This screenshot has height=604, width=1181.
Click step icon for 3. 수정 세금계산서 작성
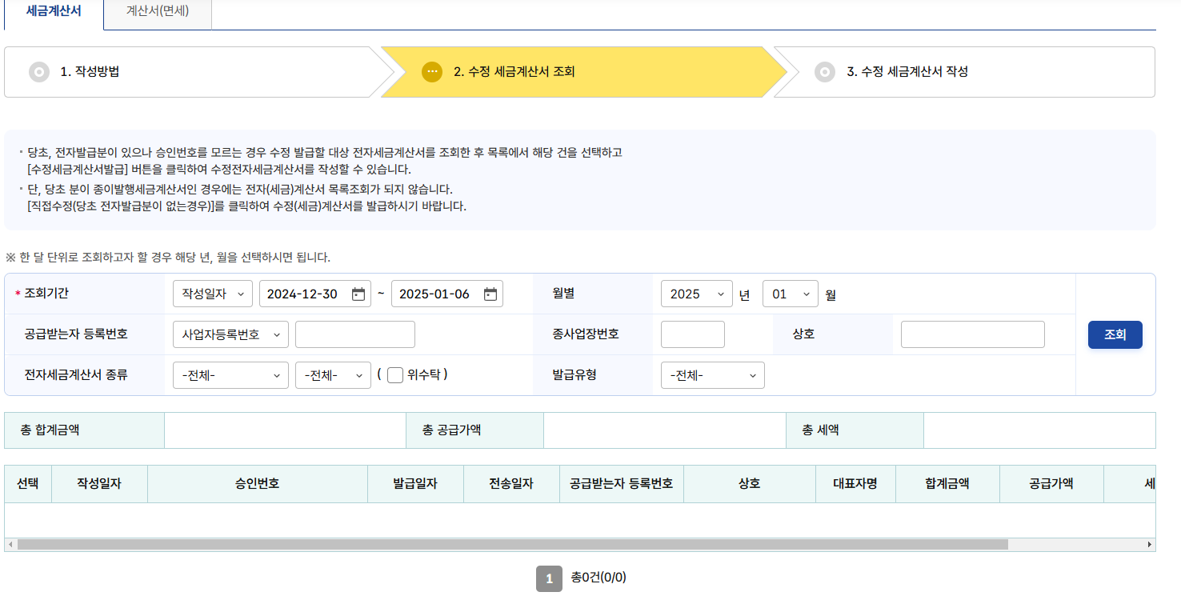(x=824, y=71)
